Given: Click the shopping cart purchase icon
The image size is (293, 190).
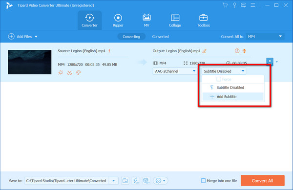Looking at the screenshot, I should [x=225, y=5].
